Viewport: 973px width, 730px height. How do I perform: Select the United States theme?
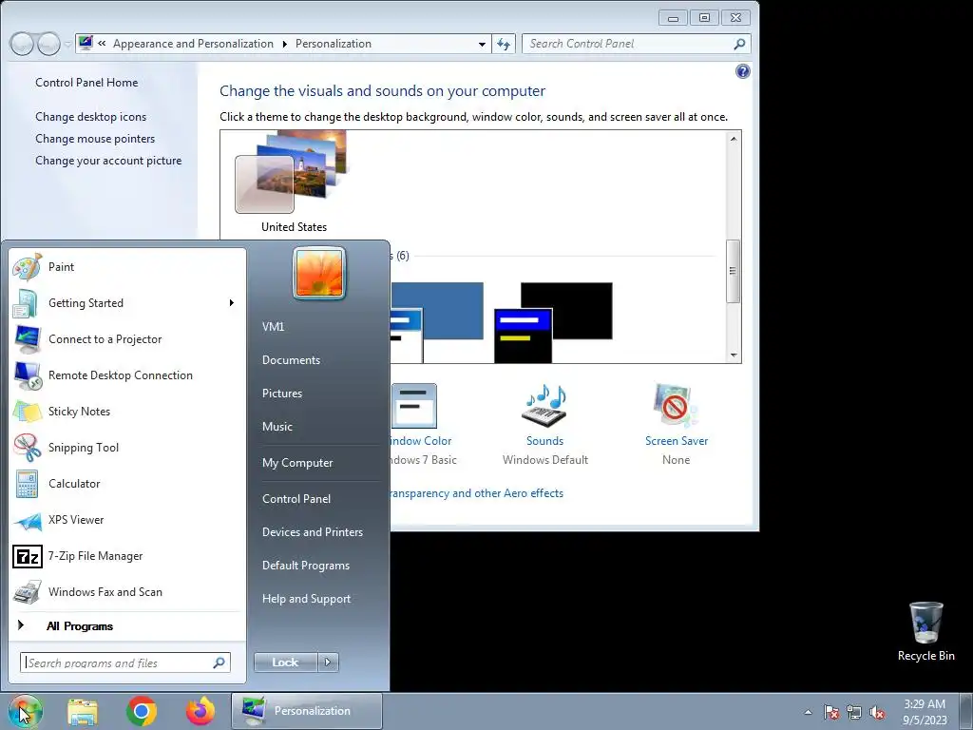(294, 183)
